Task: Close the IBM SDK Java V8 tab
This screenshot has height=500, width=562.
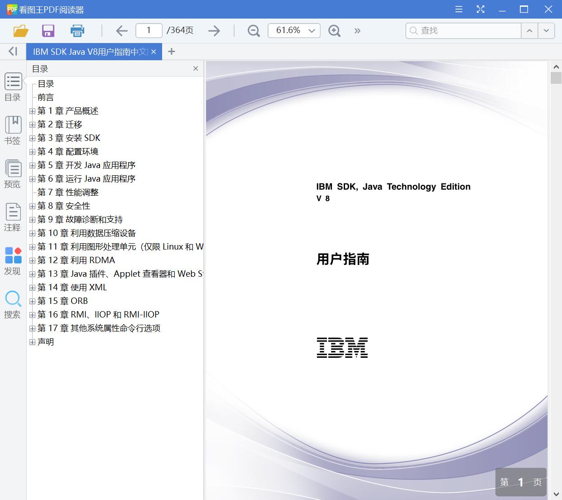Action: click(x=154, y=52)
